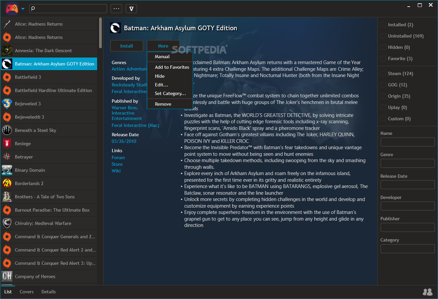
Task: Select Remove in the More menu
Action: 170,104
